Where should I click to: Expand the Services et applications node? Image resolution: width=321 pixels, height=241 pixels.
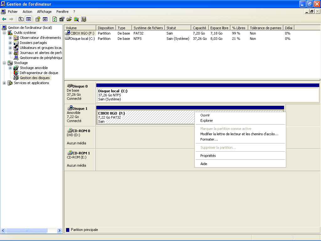coord(4,83)
